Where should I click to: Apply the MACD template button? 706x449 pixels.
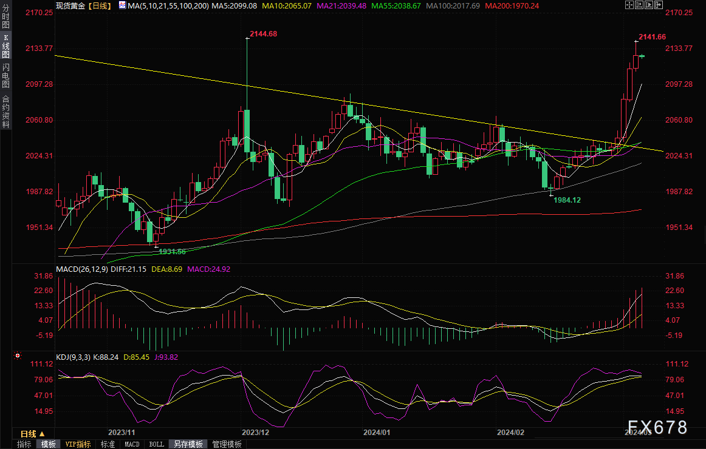132,444
